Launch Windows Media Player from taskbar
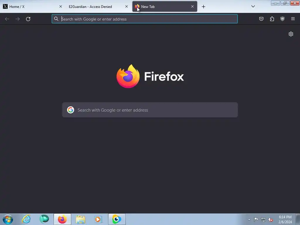Screen dimensions: 300x225 (x=98, y=219)
